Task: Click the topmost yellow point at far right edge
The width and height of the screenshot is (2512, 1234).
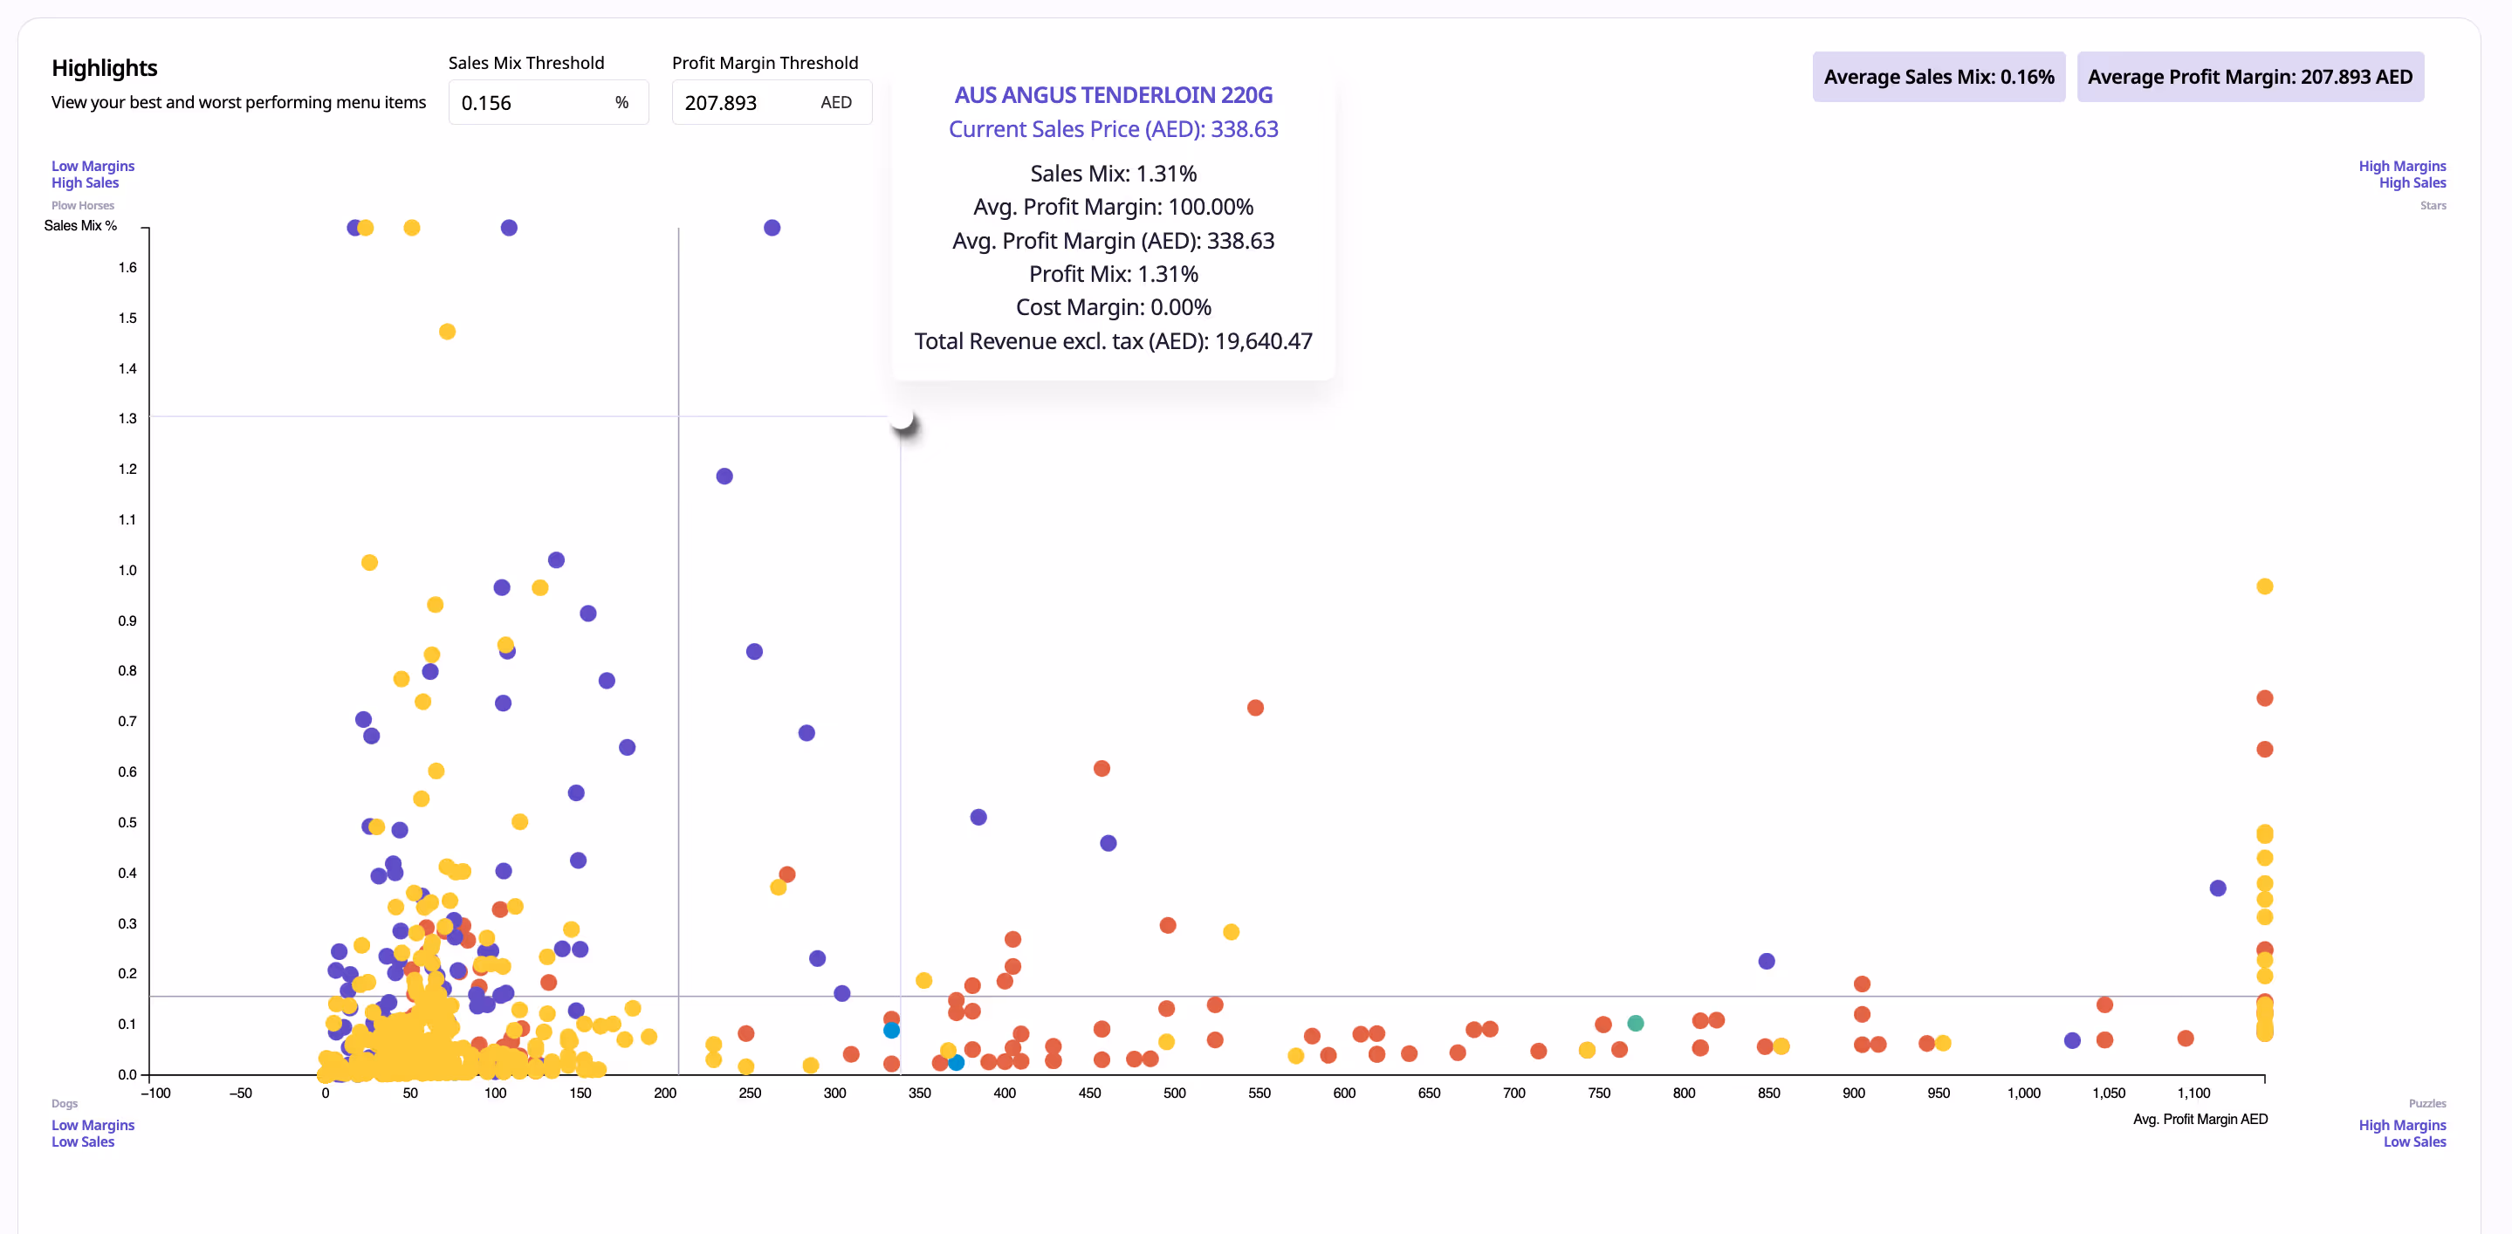Action: (x=2264, y=586)
